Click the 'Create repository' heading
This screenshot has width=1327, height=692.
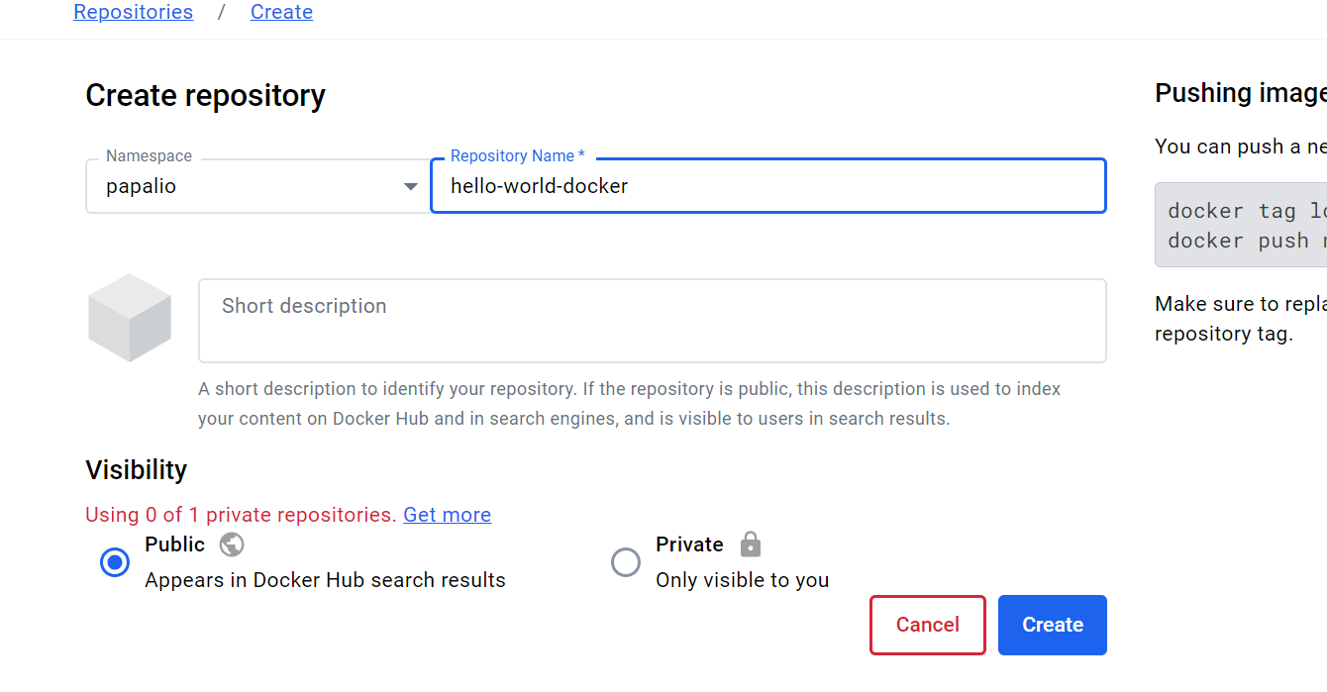pyautogui.click(x=205, y=96)
